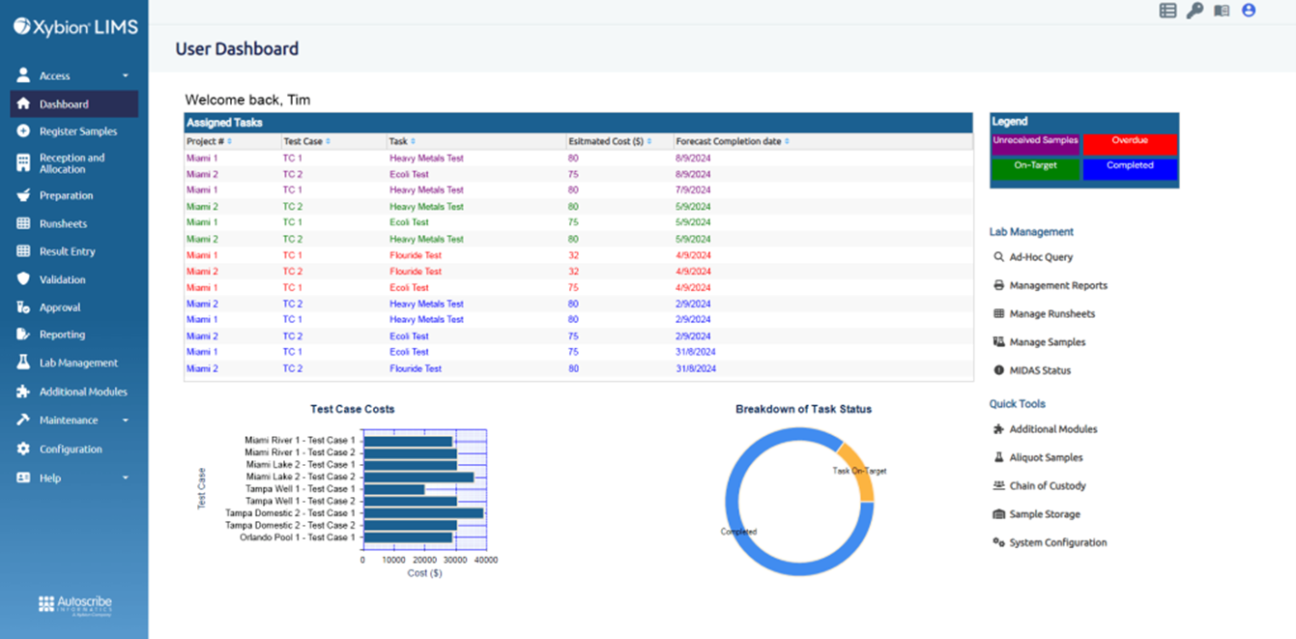Sort by Forecast Completion date arrow
1296x639 pixels.
(x=787, y=142)
